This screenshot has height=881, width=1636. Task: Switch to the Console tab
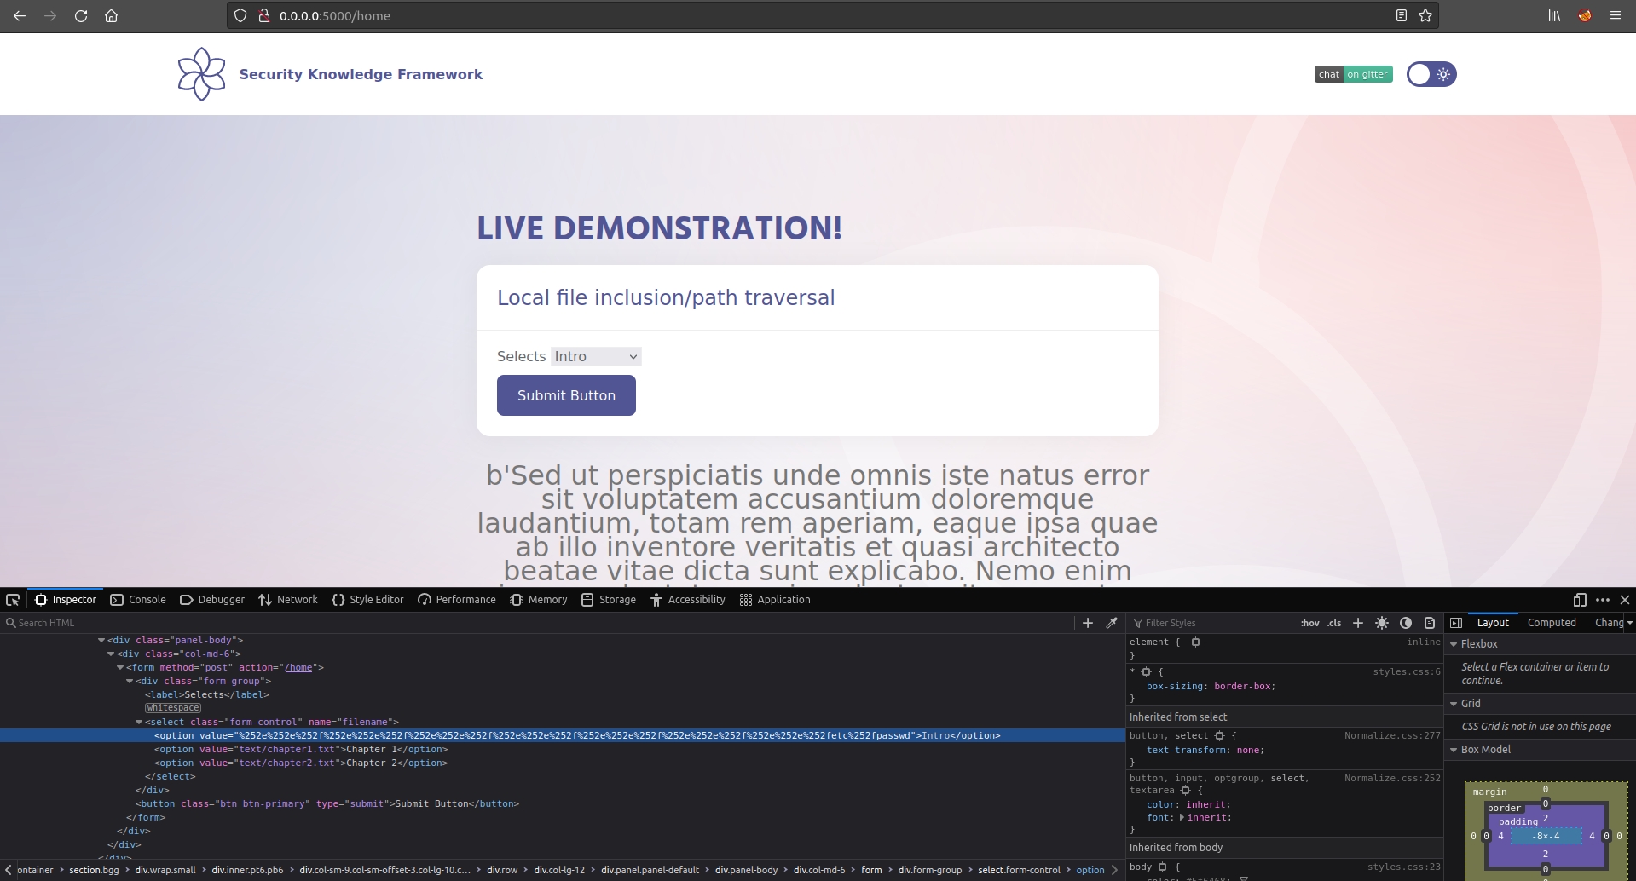tap(138, 600)
